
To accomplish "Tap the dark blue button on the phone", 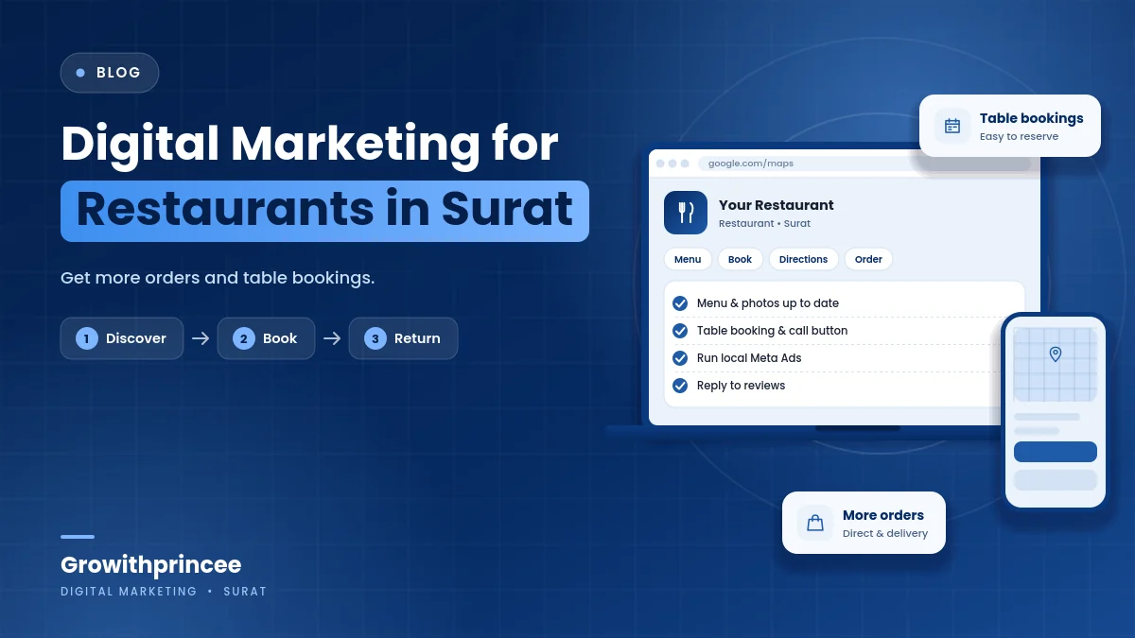I will pos(1056,452).
